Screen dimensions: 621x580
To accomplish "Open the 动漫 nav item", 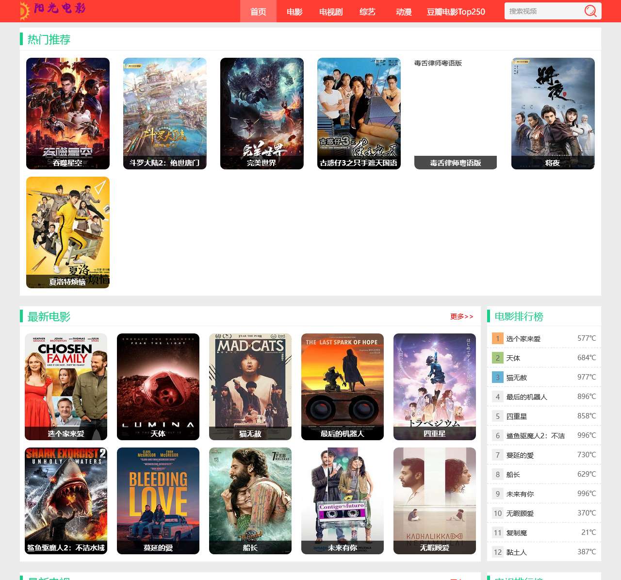I will [404, 11].
